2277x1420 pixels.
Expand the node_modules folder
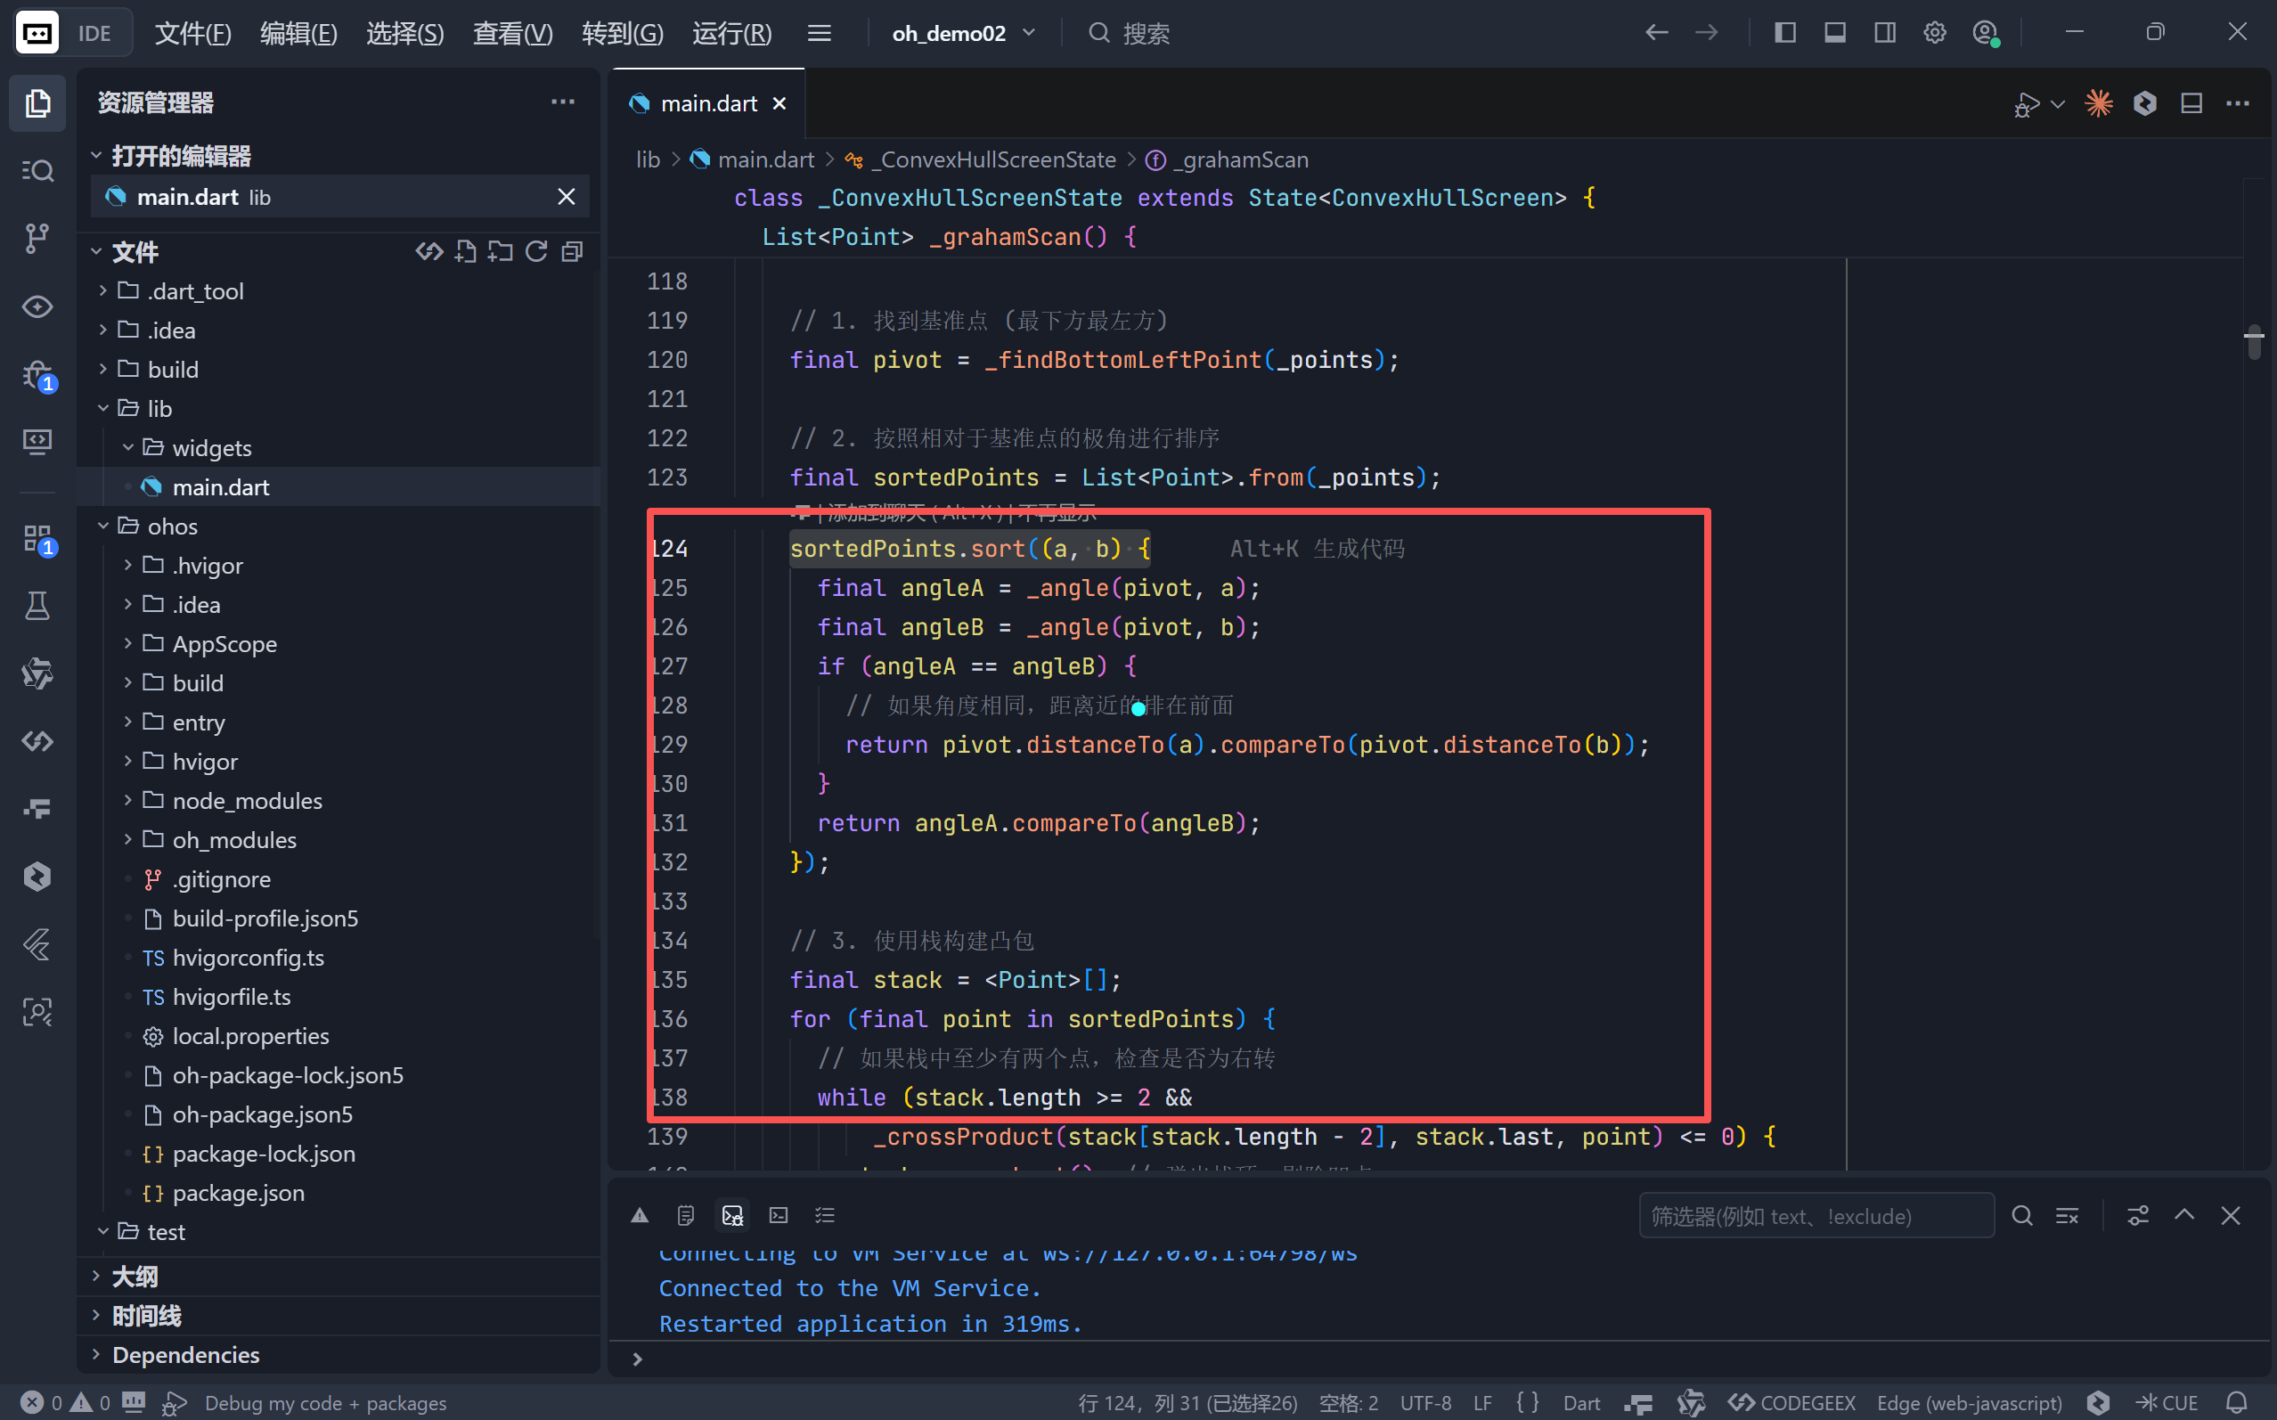pyautogui.click(x=247, y=800)
